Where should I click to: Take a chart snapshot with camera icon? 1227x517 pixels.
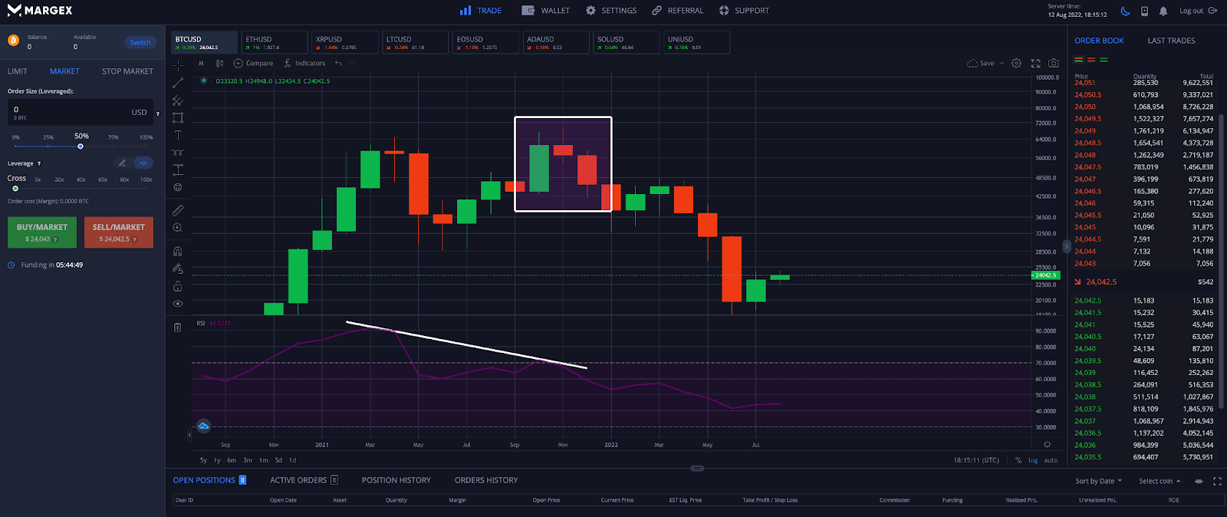(1054, 64)
